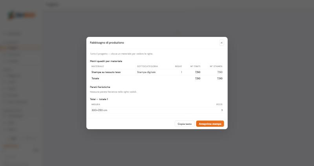This screenshot has height=166, width=314.
Task: Click the Pareti fieristiche section heading
Action: pyautogui.click(x=100, y=87)
